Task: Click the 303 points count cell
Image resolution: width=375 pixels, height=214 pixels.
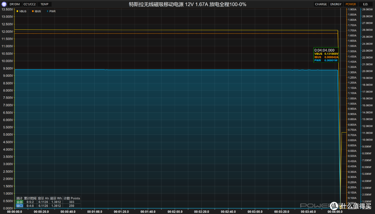Action: 72,202
